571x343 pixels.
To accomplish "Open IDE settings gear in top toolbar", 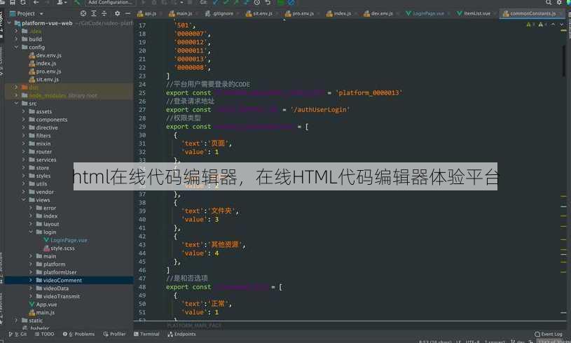I will 559,3.
